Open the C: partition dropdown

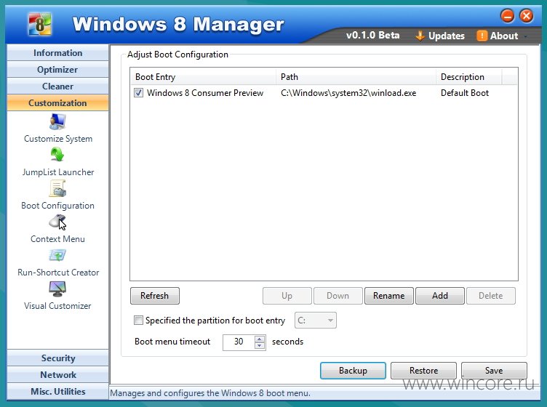[316, 321]
